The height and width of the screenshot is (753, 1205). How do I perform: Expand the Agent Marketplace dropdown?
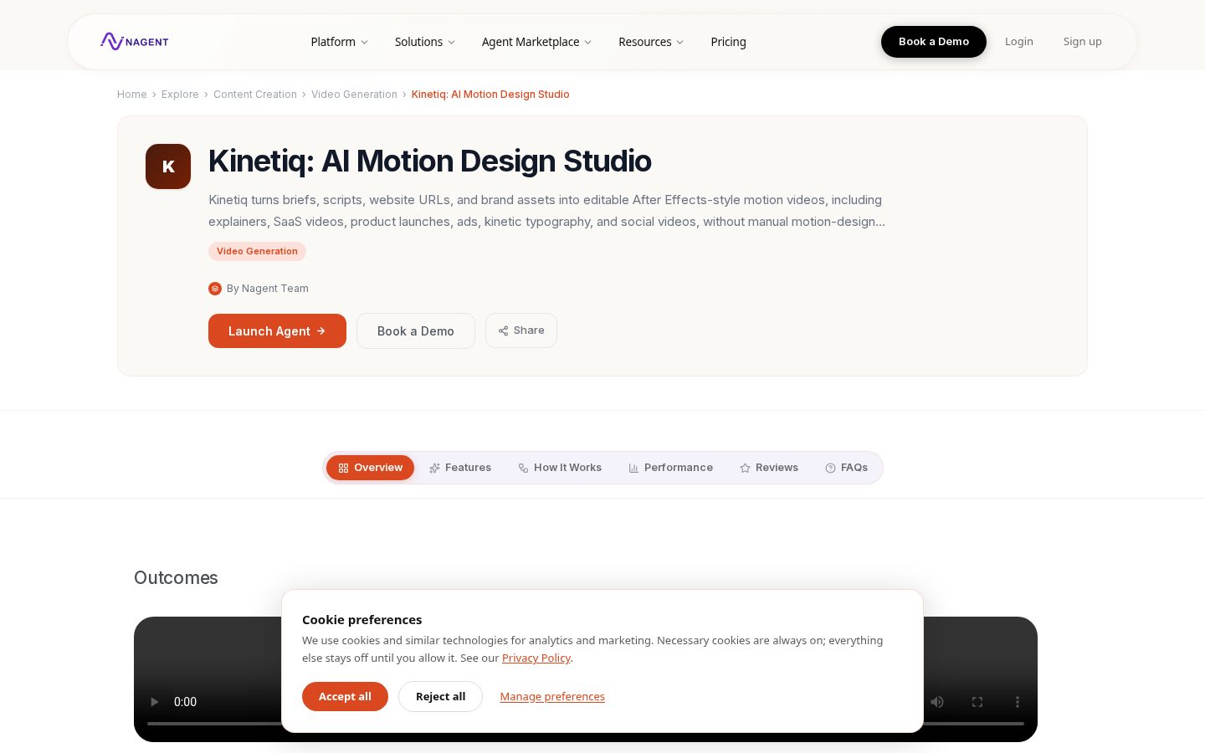coord(536,42)
